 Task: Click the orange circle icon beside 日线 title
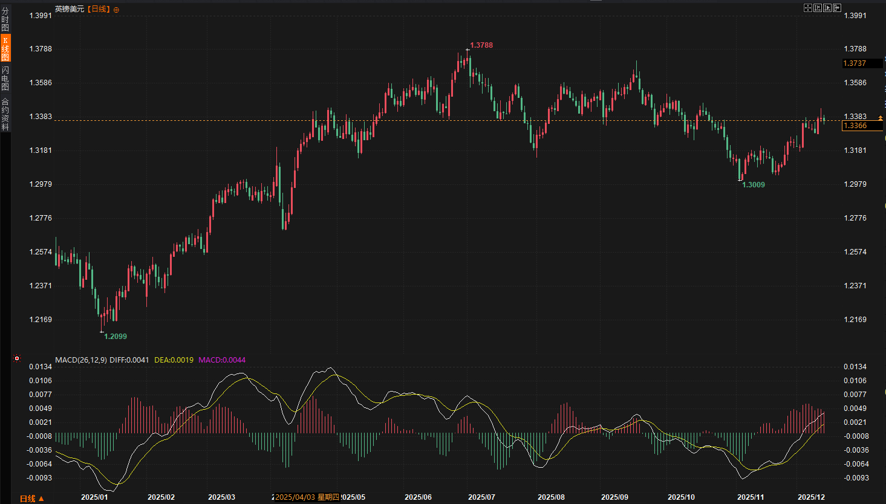116,10
